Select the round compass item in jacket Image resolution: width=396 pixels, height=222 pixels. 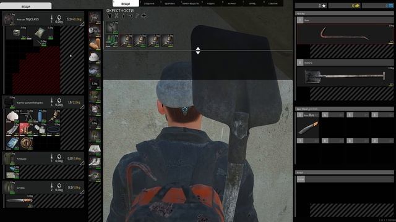click(x=26, y=142)
